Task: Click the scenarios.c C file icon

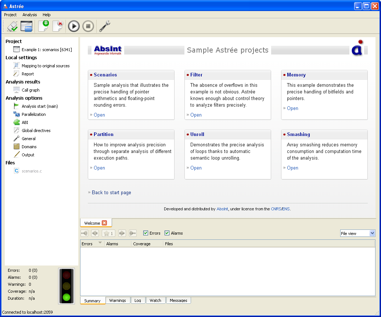Action: pyautogui.click(x=17, y=171)
